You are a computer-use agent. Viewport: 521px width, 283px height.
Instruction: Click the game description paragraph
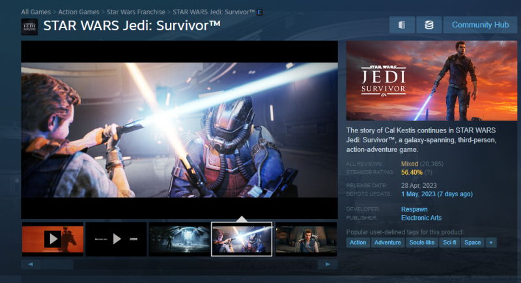click(421, 140)
